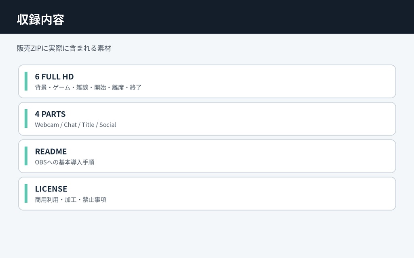414x258 pixels.
Task: Select the Webcam / Chat / Title / Social text
Action: (x=76, y=125)
